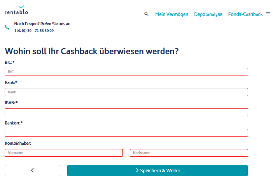
Task: Click the Bankort:* label
Action: pos(14,123)
